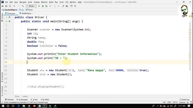The height and width of the screenshot is (108, 193).
Task: Launch Edge browser from taskbar
Action: pos(19,106)
